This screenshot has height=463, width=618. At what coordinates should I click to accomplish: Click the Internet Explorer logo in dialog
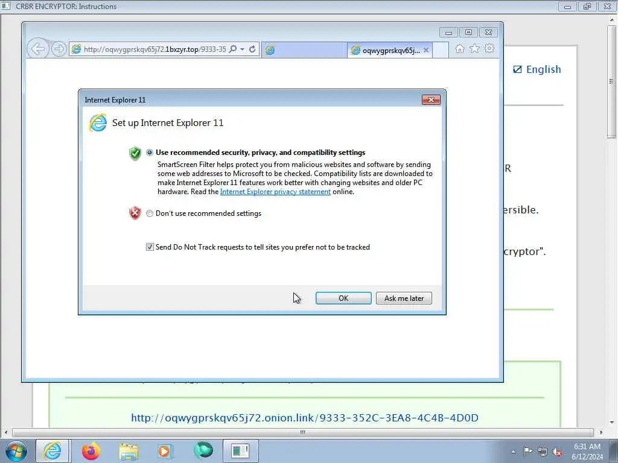click(98, 123)
